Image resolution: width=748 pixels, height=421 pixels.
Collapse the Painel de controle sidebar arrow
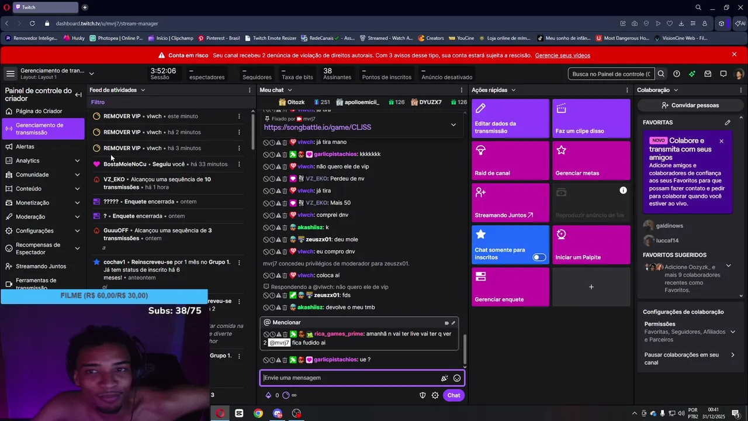[78, 94]
